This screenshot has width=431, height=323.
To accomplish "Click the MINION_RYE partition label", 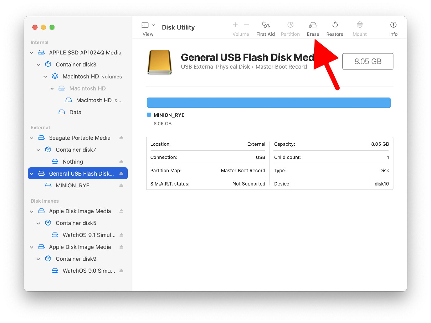I will click(x=169, y=115).
